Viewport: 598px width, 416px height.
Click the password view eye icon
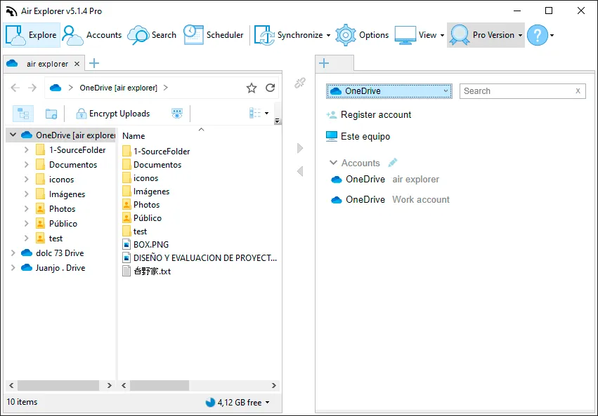point(177,114)
